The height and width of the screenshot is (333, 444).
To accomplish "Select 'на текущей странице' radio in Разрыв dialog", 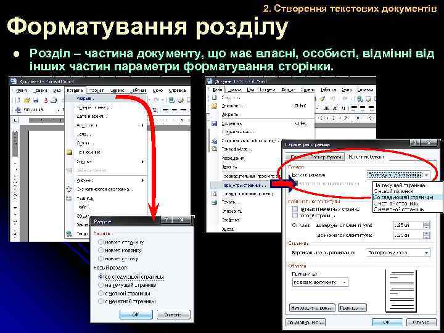I will coord(101,285).
